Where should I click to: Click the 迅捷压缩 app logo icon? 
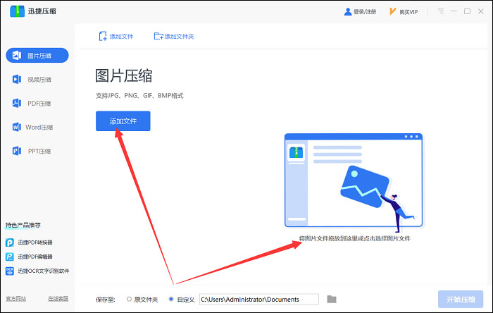pos(17,11)
